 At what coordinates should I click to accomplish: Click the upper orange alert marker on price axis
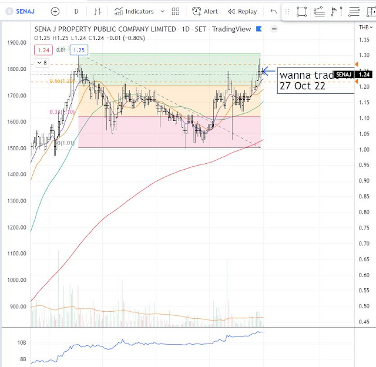pos(357,64)
